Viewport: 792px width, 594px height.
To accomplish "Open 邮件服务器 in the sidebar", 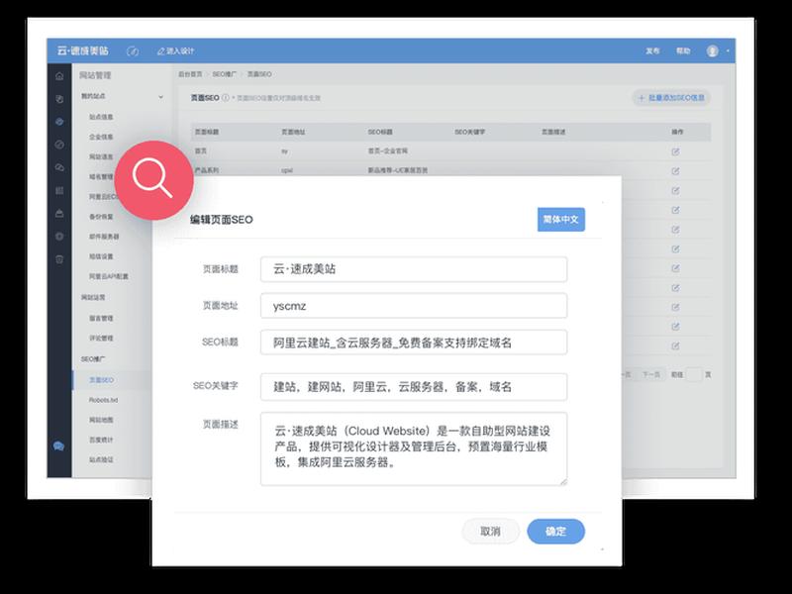I will 104,237.
